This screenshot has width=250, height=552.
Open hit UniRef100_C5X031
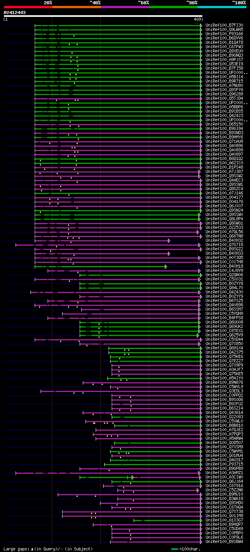224,279
